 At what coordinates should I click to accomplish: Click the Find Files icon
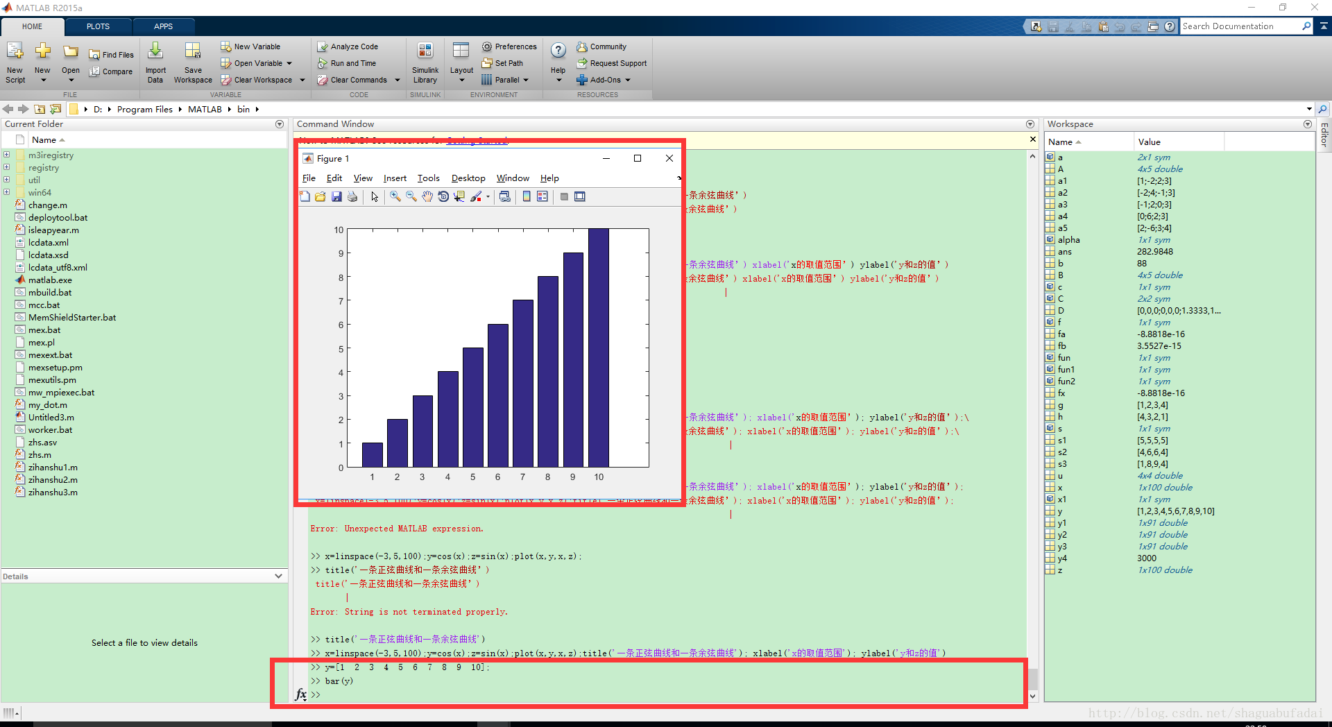click(111, 55)
